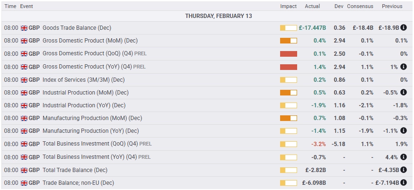Click info icon on Industrial Production (MoM) row
The image size is (414, 190).
pyautogui.click(x=403, y=92)
